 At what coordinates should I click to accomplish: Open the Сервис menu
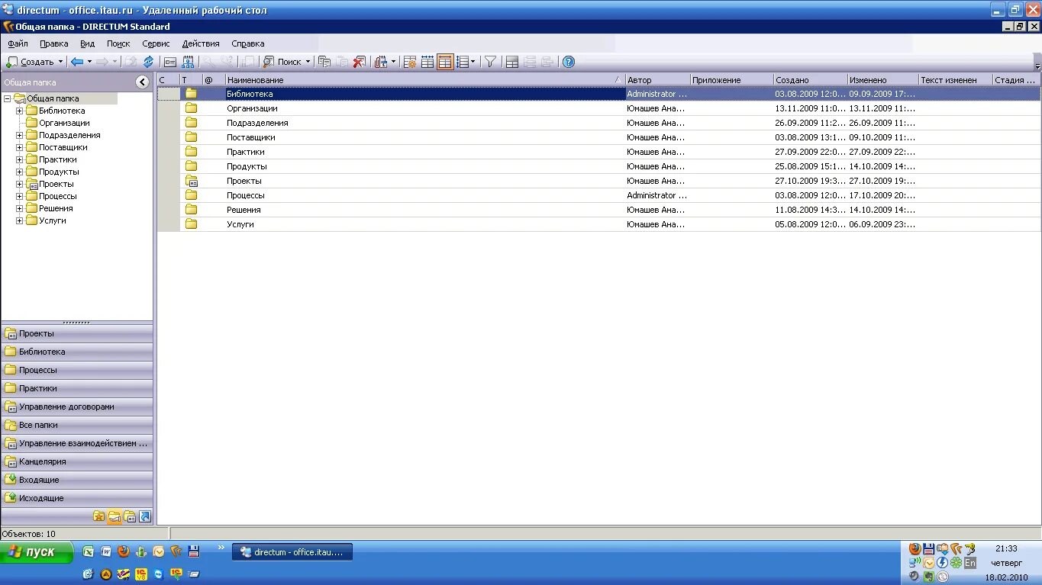(156, 43)
